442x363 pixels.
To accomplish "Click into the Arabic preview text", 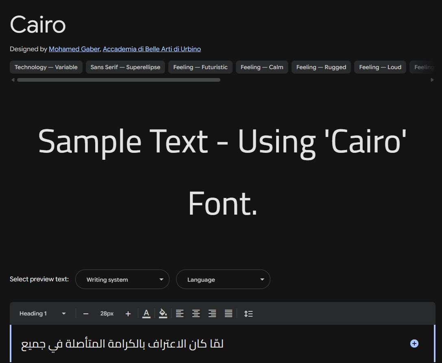I will 122,344.
